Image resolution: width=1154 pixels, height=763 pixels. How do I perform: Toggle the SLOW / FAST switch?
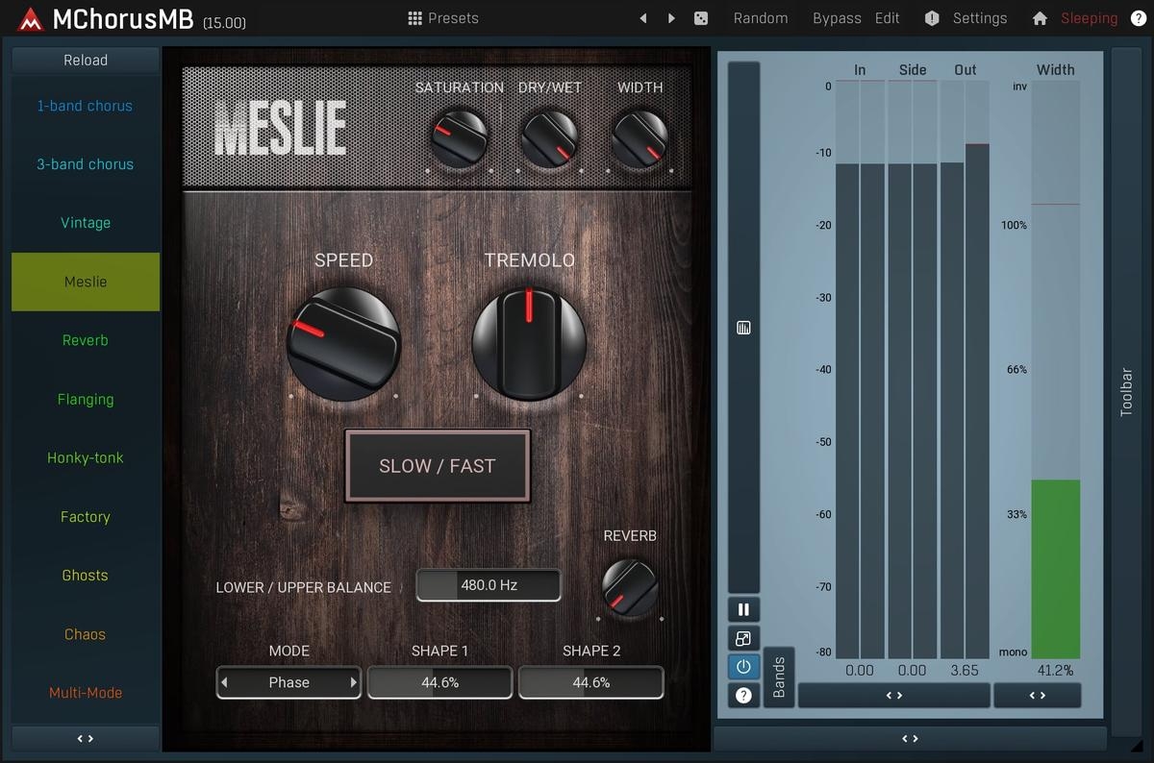click(x=438, y=466)
